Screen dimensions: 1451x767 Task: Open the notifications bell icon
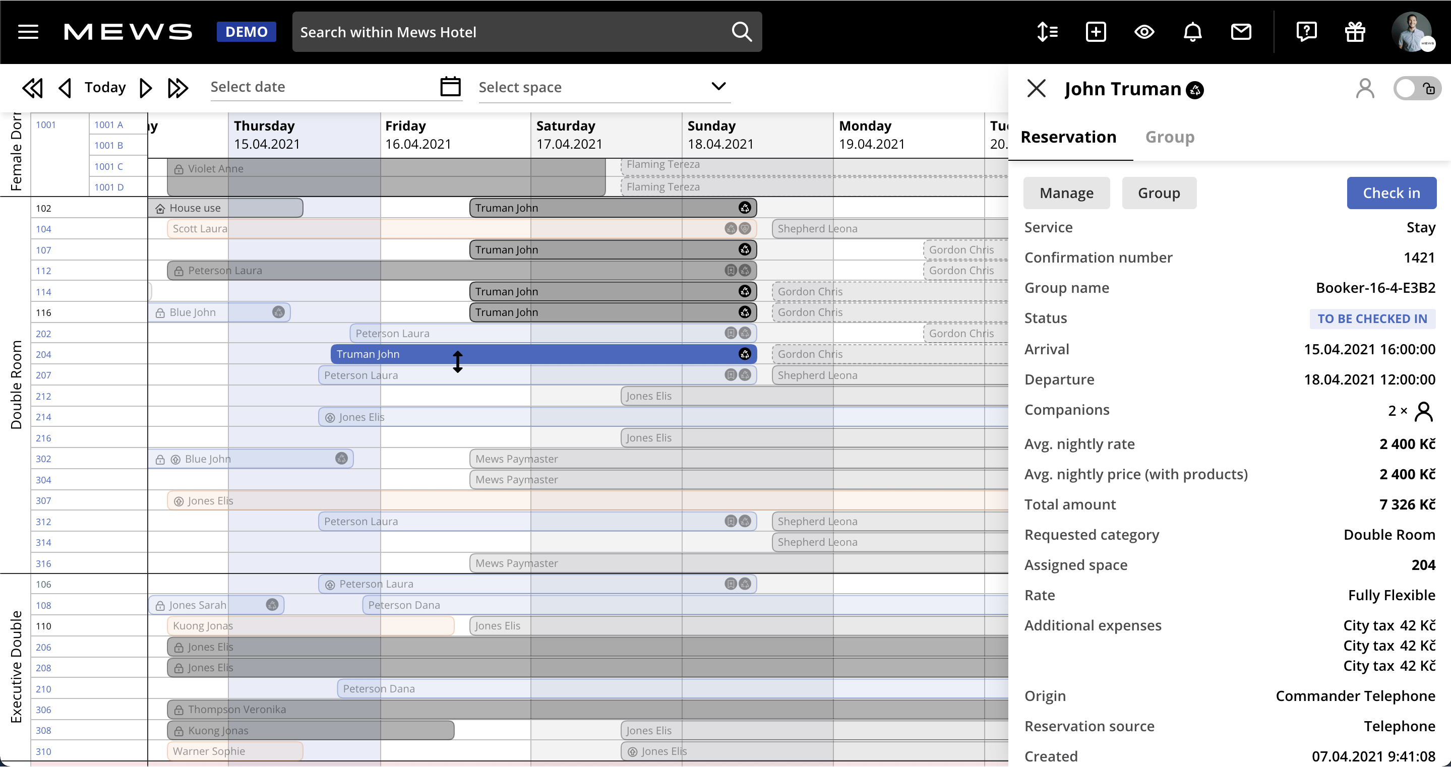coord(1192,32)
